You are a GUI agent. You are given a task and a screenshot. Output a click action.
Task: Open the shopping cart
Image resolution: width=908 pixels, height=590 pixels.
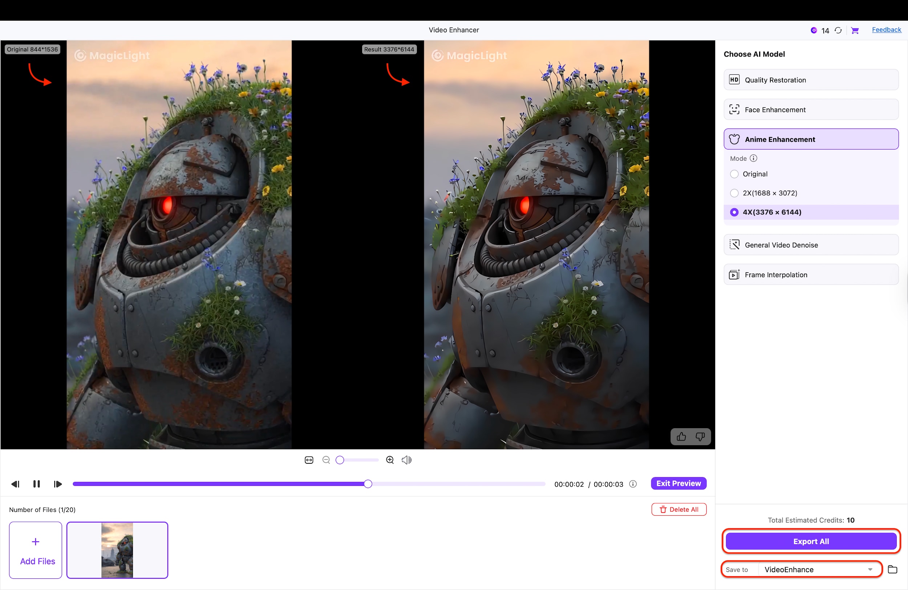click(855, 30)
